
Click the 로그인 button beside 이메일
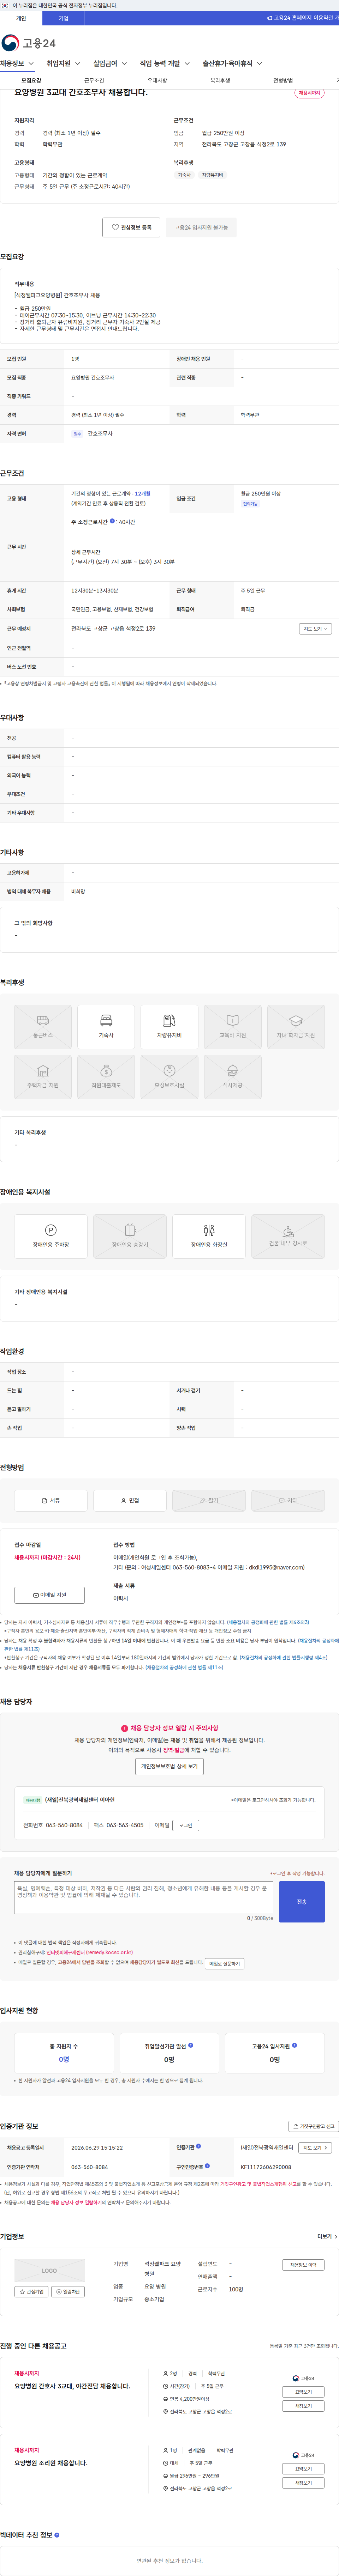coord(185,1825)
